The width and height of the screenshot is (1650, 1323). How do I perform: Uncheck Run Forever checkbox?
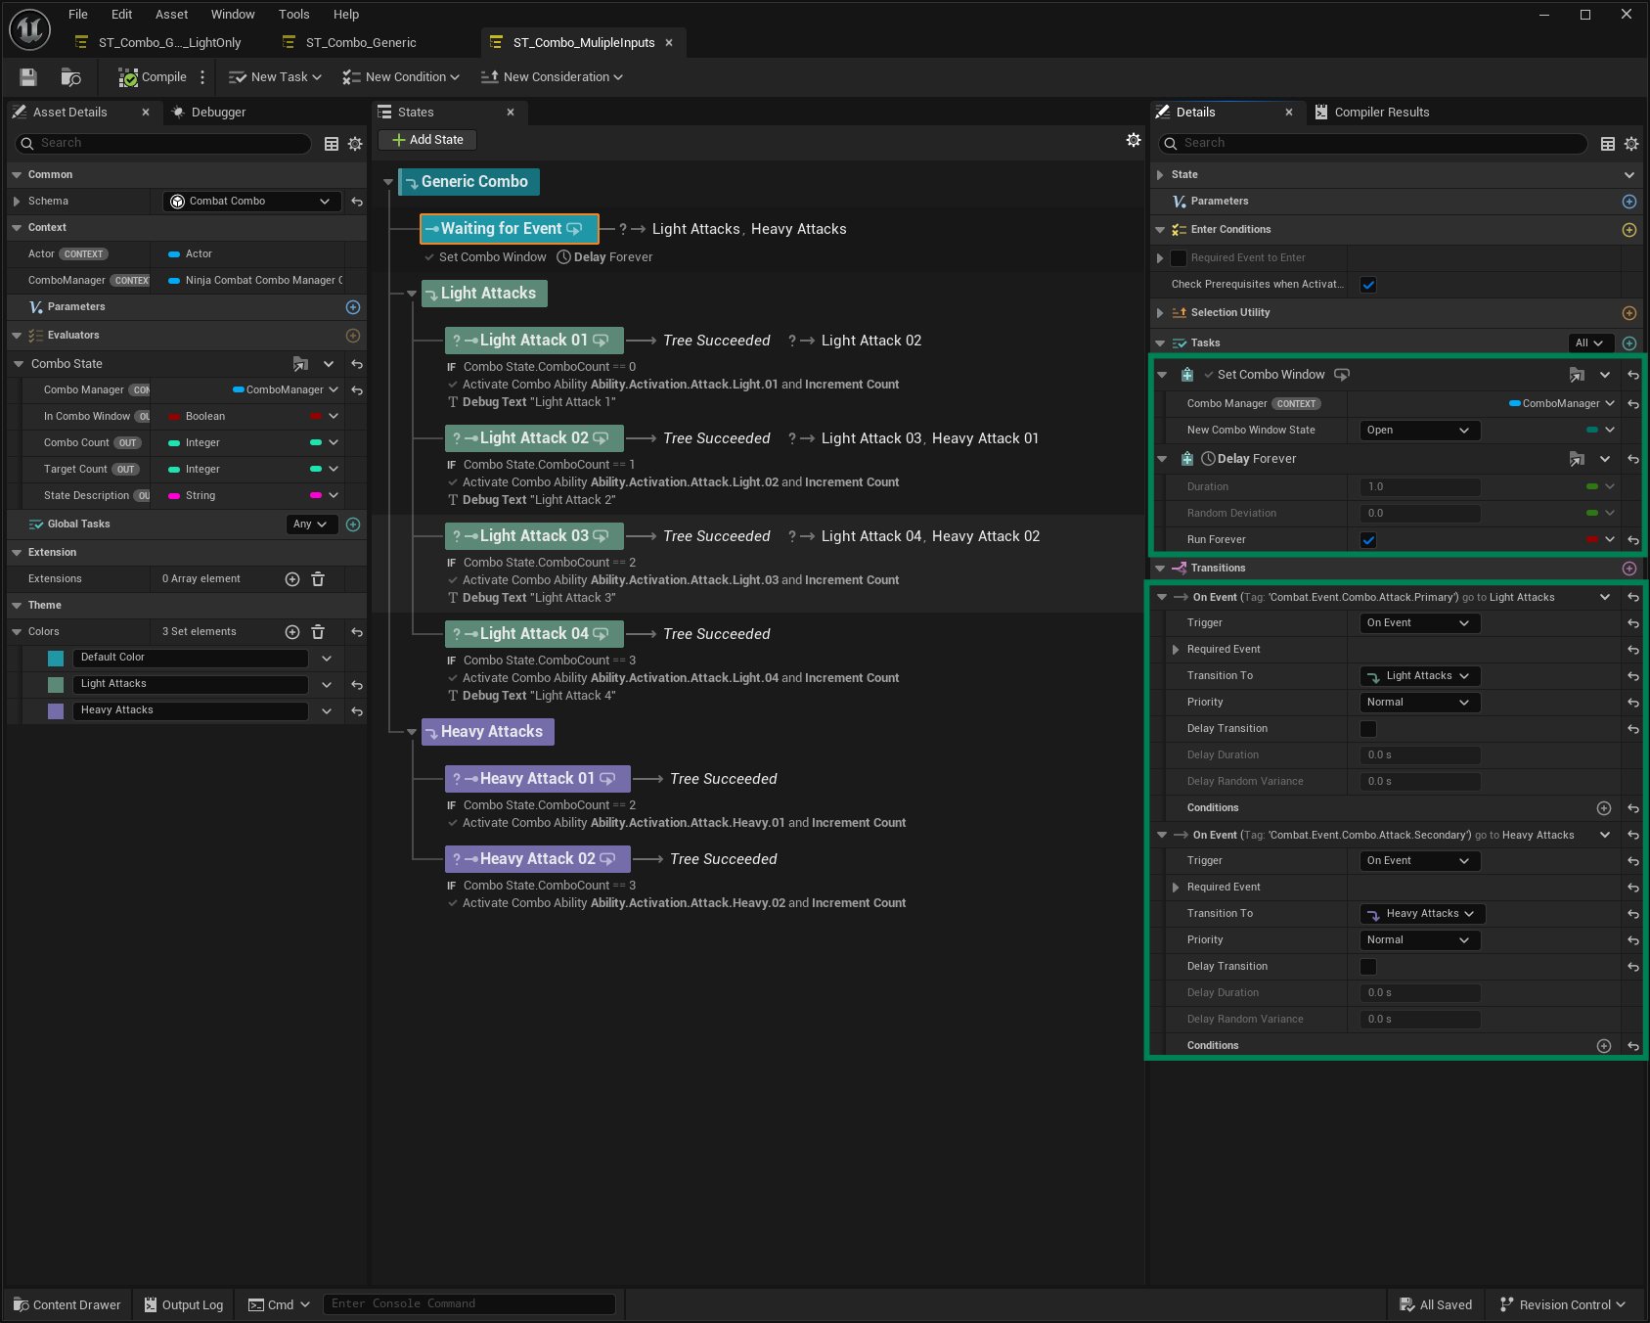pos(1368,540)
